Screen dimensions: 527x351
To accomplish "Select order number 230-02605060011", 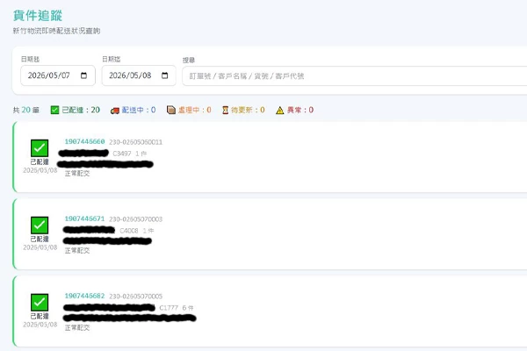I will coord(136,142).
